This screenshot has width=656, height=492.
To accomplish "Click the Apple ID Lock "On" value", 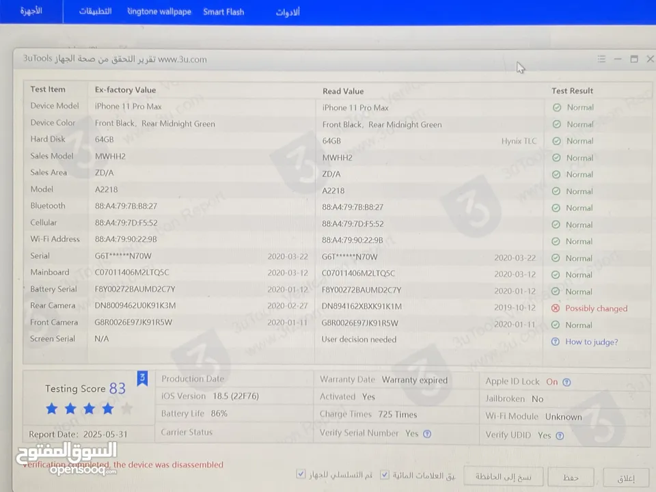I will tap(552, 382).
